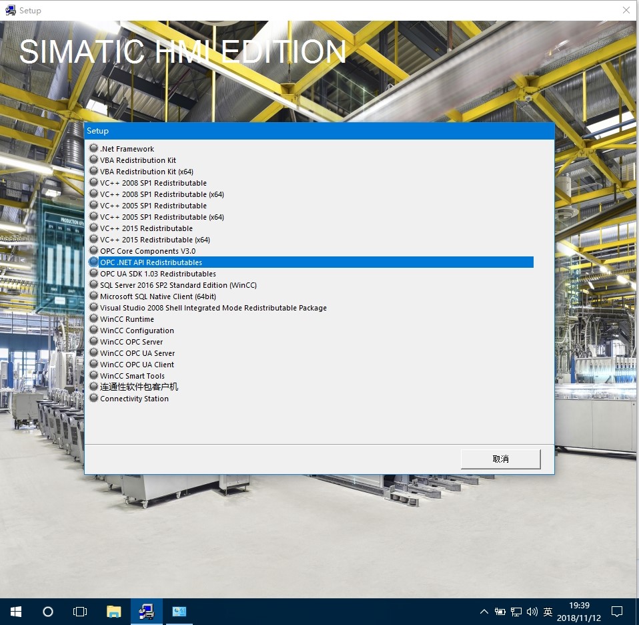
Task: Show hidden icons via the tray chevron
Action: click(484, 611)
